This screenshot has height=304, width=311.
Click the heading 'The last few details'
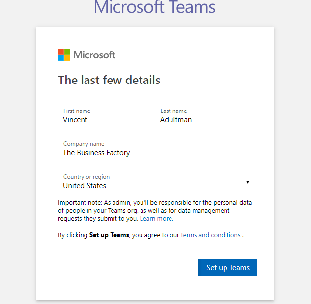(x=109, y=80)
